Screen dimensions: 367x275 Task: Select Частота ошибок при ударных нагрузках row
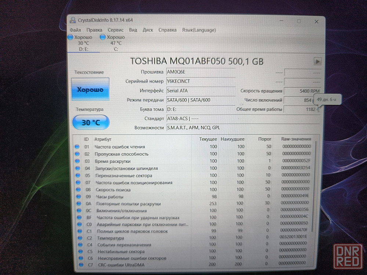193,217
